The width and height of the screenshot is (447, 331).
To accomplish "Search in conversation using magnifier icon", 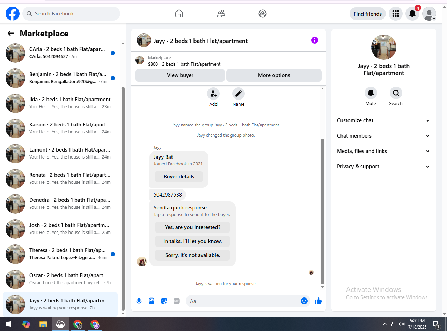I will tap(396, 93).
